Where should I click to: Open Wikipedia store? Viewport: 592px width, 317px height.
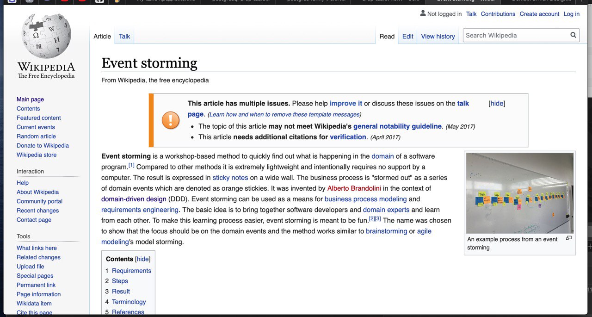pyautogui.click(x=37, y=155)
